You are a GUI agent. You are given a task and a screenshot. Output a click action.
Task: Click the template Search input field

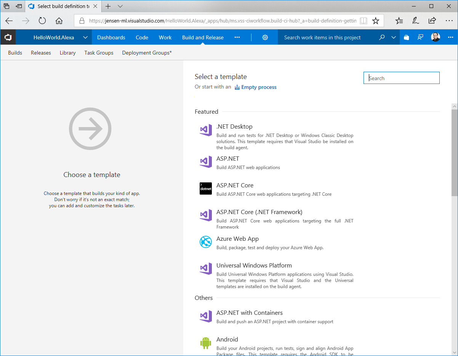pyautogui.click(x=402, y=78)
